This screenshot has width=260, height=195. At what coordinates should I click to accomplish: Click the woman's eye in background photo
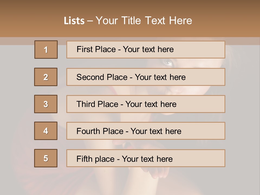click(168, 63)
